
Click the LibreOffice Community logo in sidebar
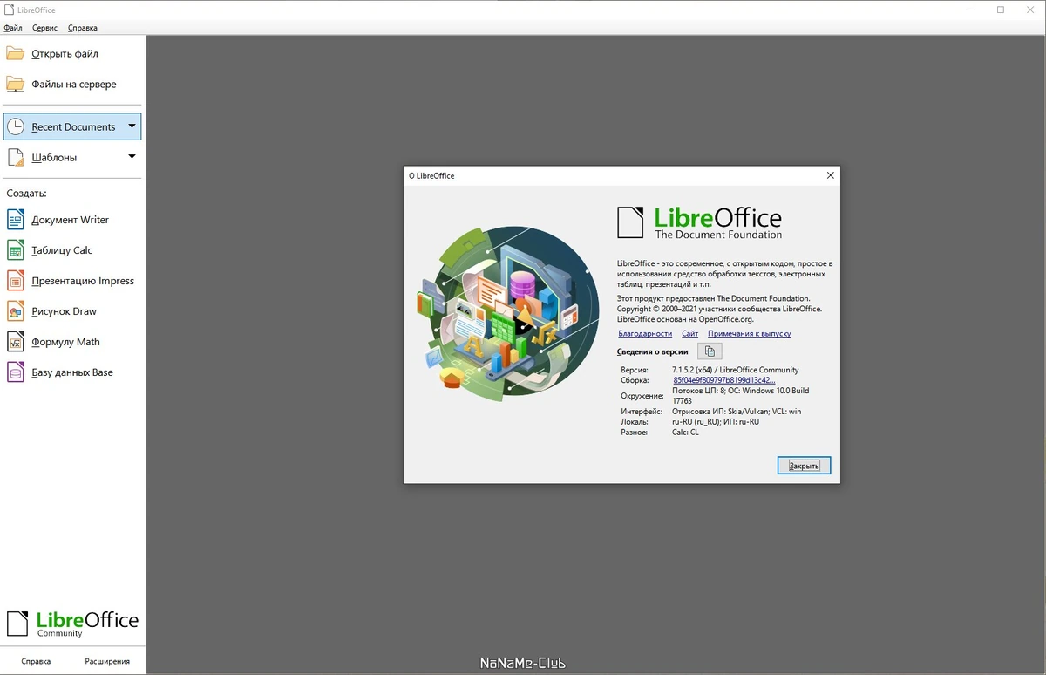coord(72,624)
